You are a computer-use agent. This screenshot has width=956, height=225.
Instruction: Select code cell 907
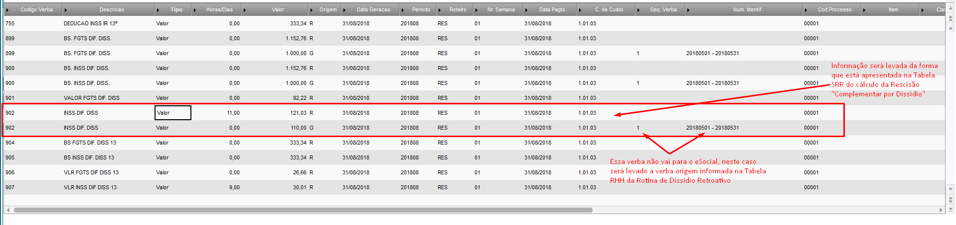tap(10, 187)
